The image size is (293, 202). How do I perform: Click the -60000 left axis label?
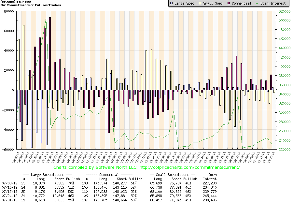pos(8,150)
